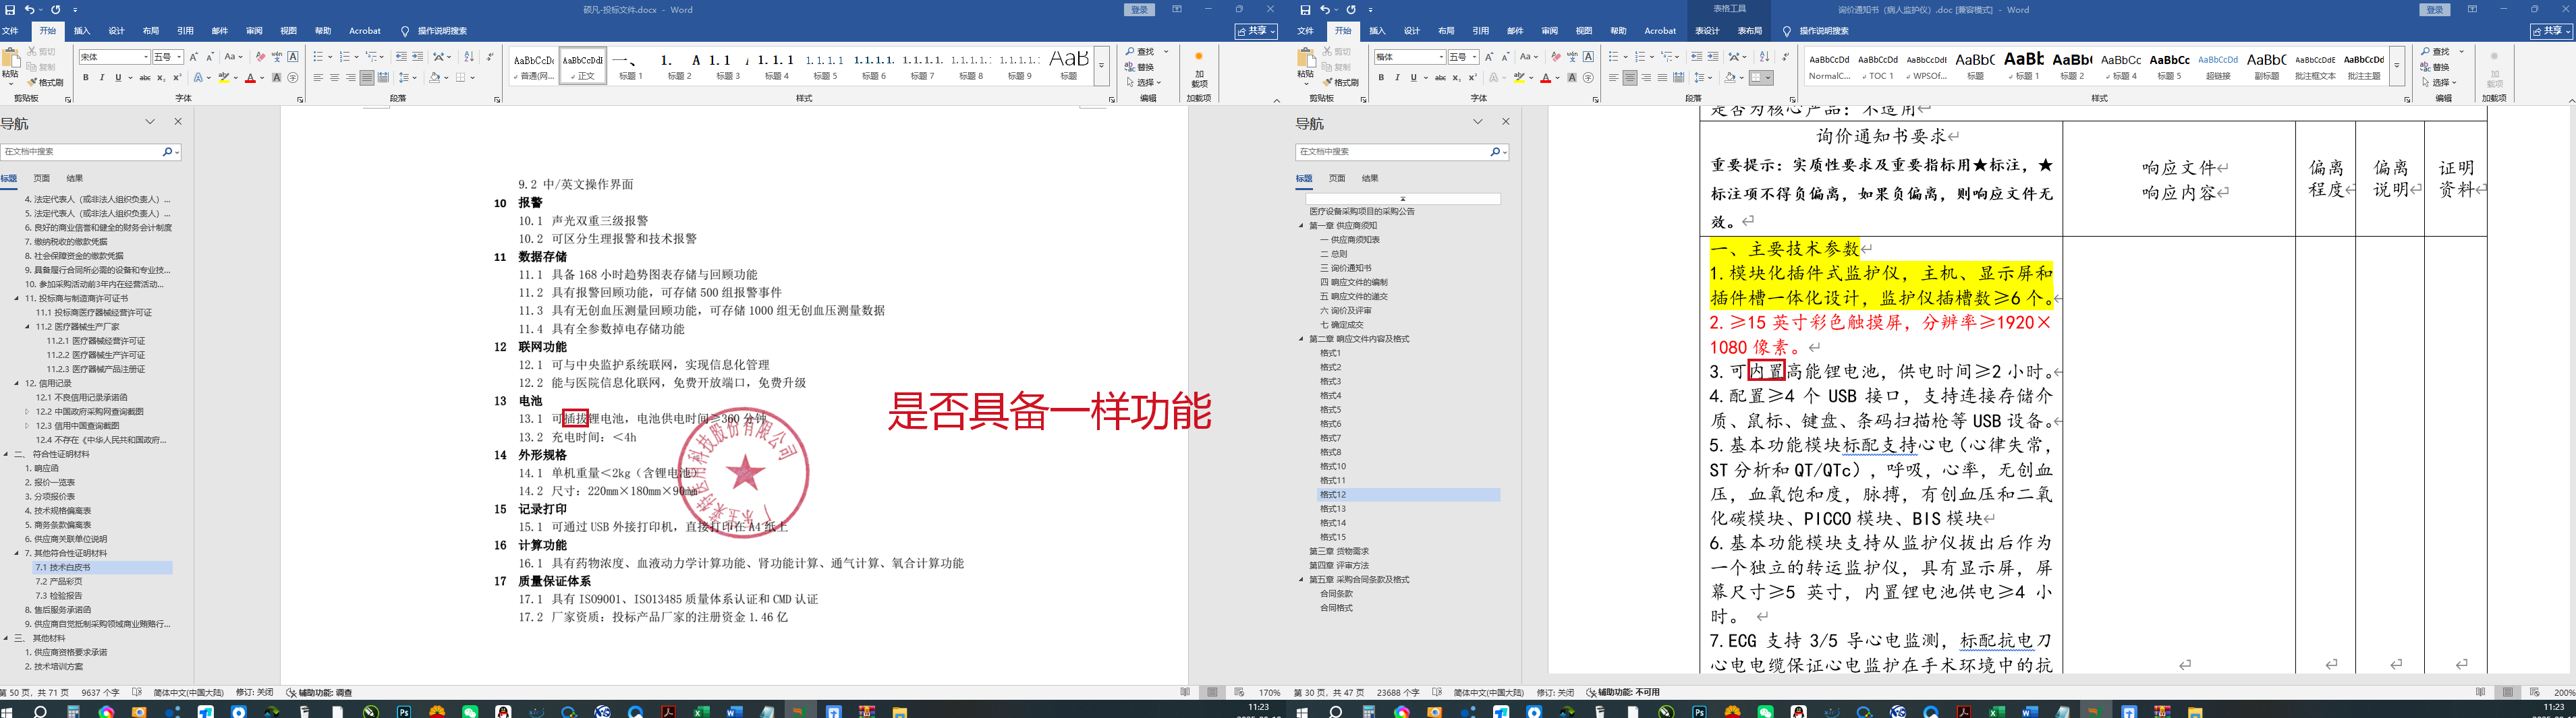
Task: Center the paragraph in 硕凡-投标文件 window
Action: click(334, 78)
